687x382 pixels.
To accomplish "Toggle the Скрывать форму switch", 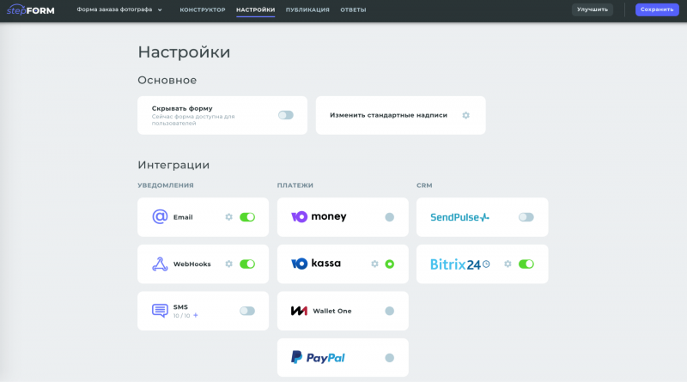I will [x=285, y=115].
